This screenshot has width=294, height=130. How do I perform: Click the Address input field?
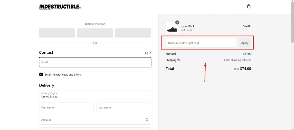click(x=95, y=120)
